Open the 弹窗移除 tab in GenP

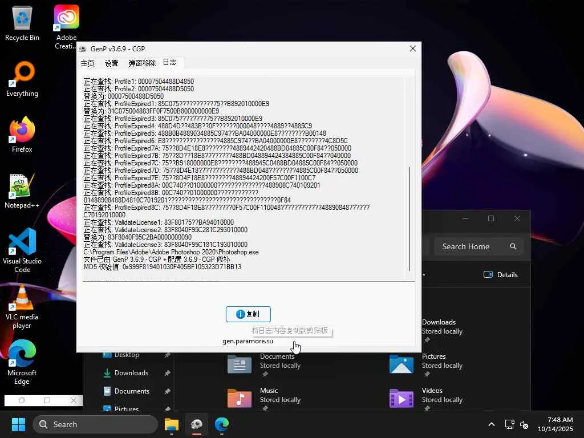[x=142, y=63]
